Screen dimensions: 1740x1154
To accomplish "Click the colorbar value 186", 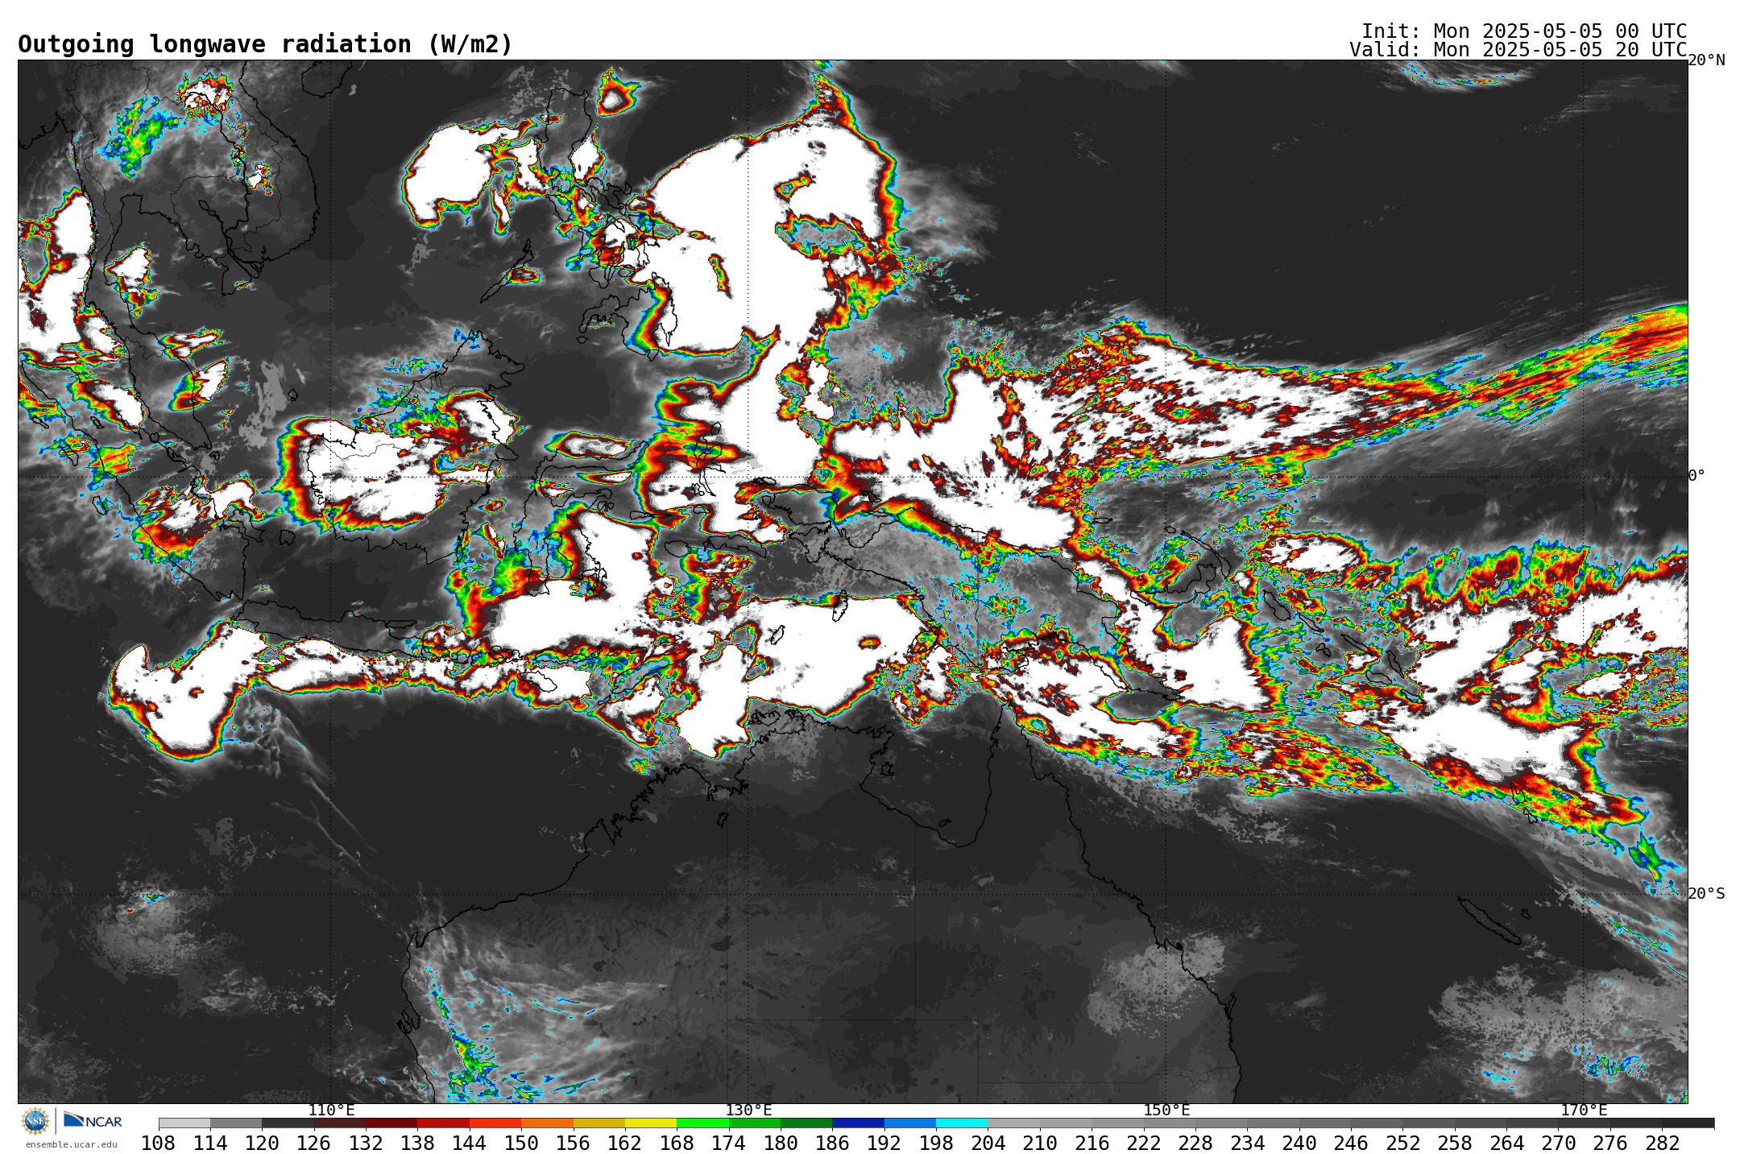I will (832, 1144).
